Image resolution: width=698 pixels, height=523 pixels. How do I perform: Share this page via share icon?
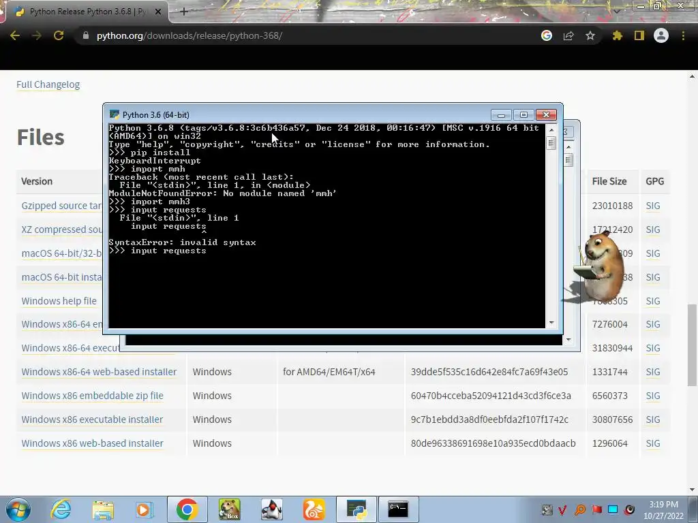click(568, 35)
